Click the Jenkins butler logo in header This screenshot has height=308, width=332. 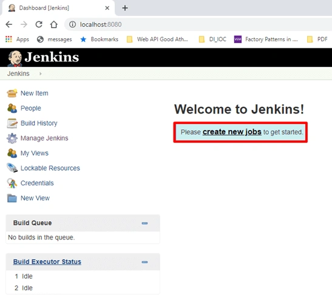pyautogui.click(x=15, y=58)
